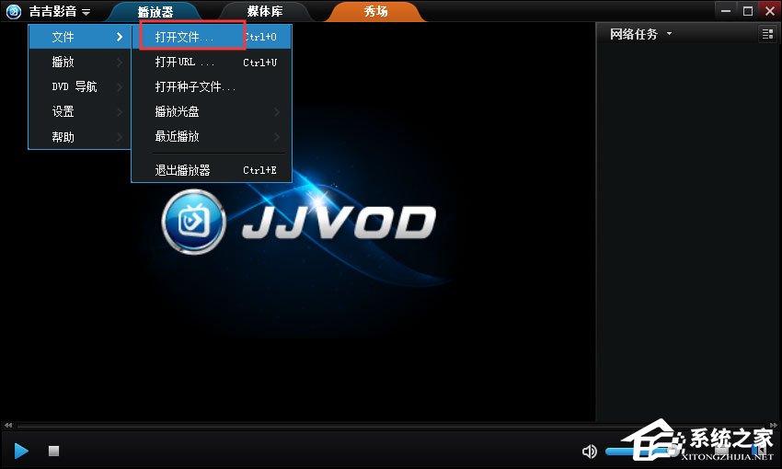Choose 打开文件... from the submenu
The width and height of the screenshot is (782, 469).
(212, 37)
